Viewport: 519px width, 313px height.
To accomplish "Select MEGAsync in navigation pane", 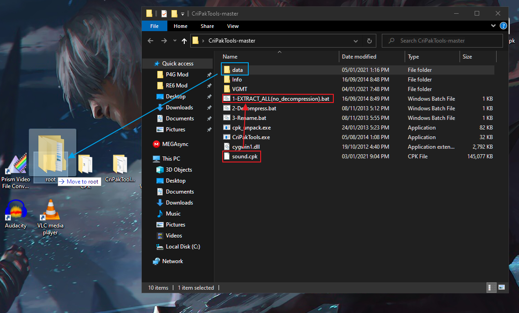I will [x=175, y=144].
